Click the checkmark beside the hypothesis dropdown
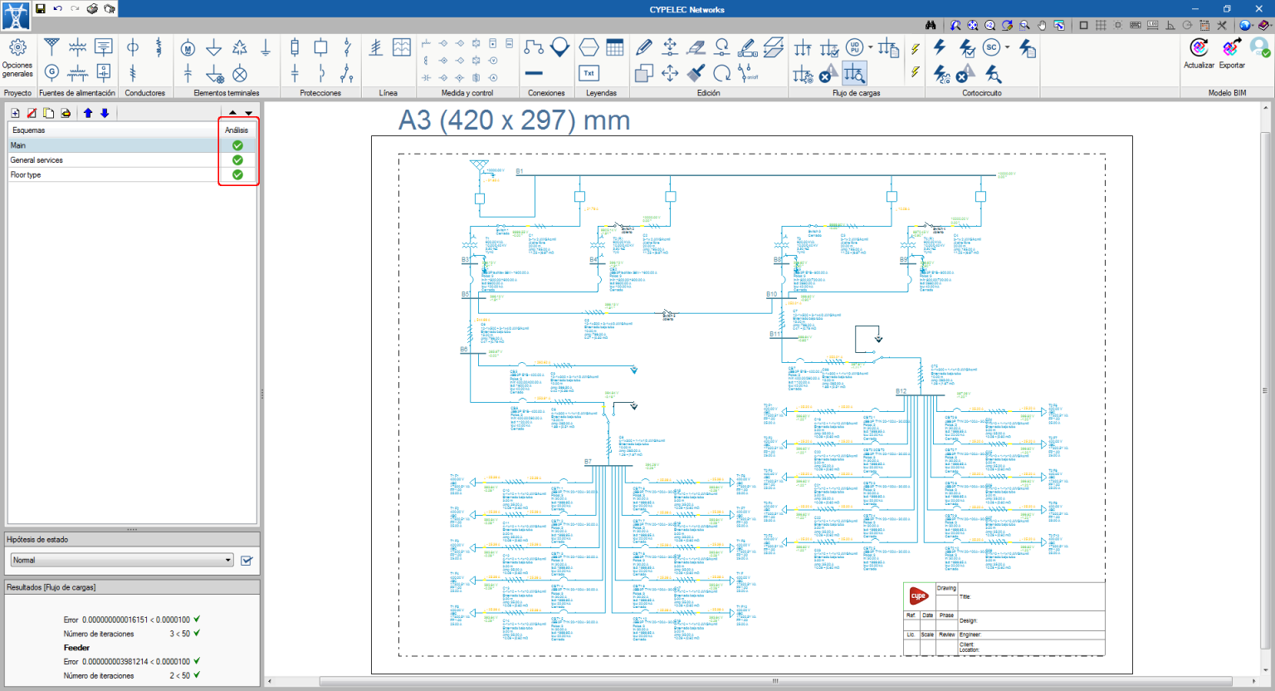 coord(246,560)
